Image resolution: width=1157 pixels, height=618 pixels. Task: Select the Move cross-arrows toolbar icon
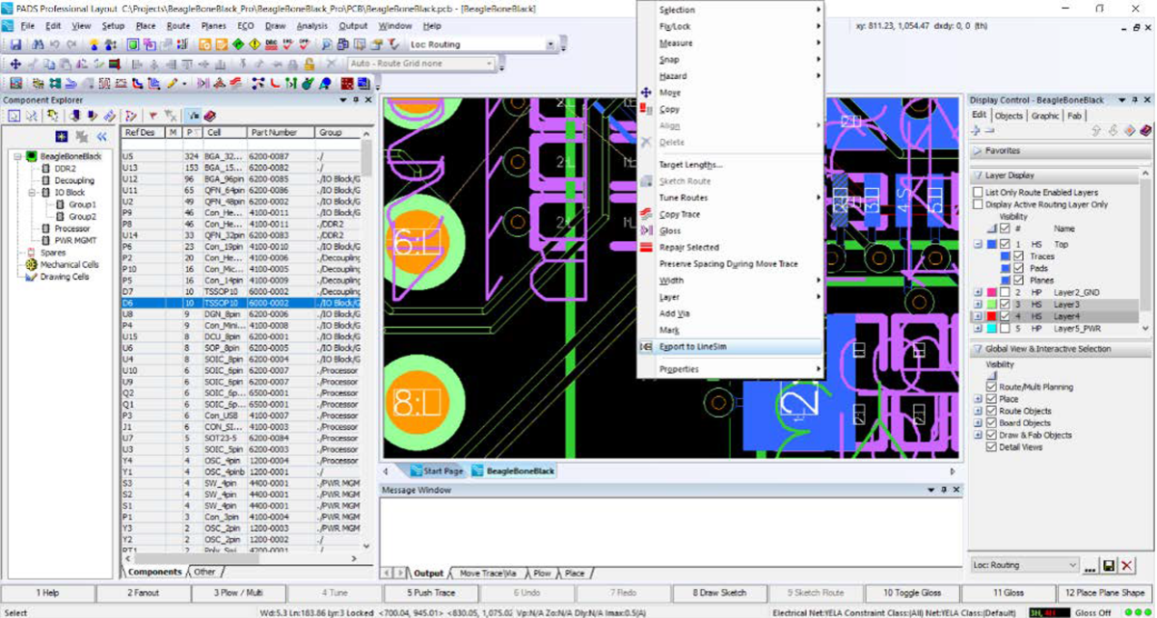(x=15, y=64)
